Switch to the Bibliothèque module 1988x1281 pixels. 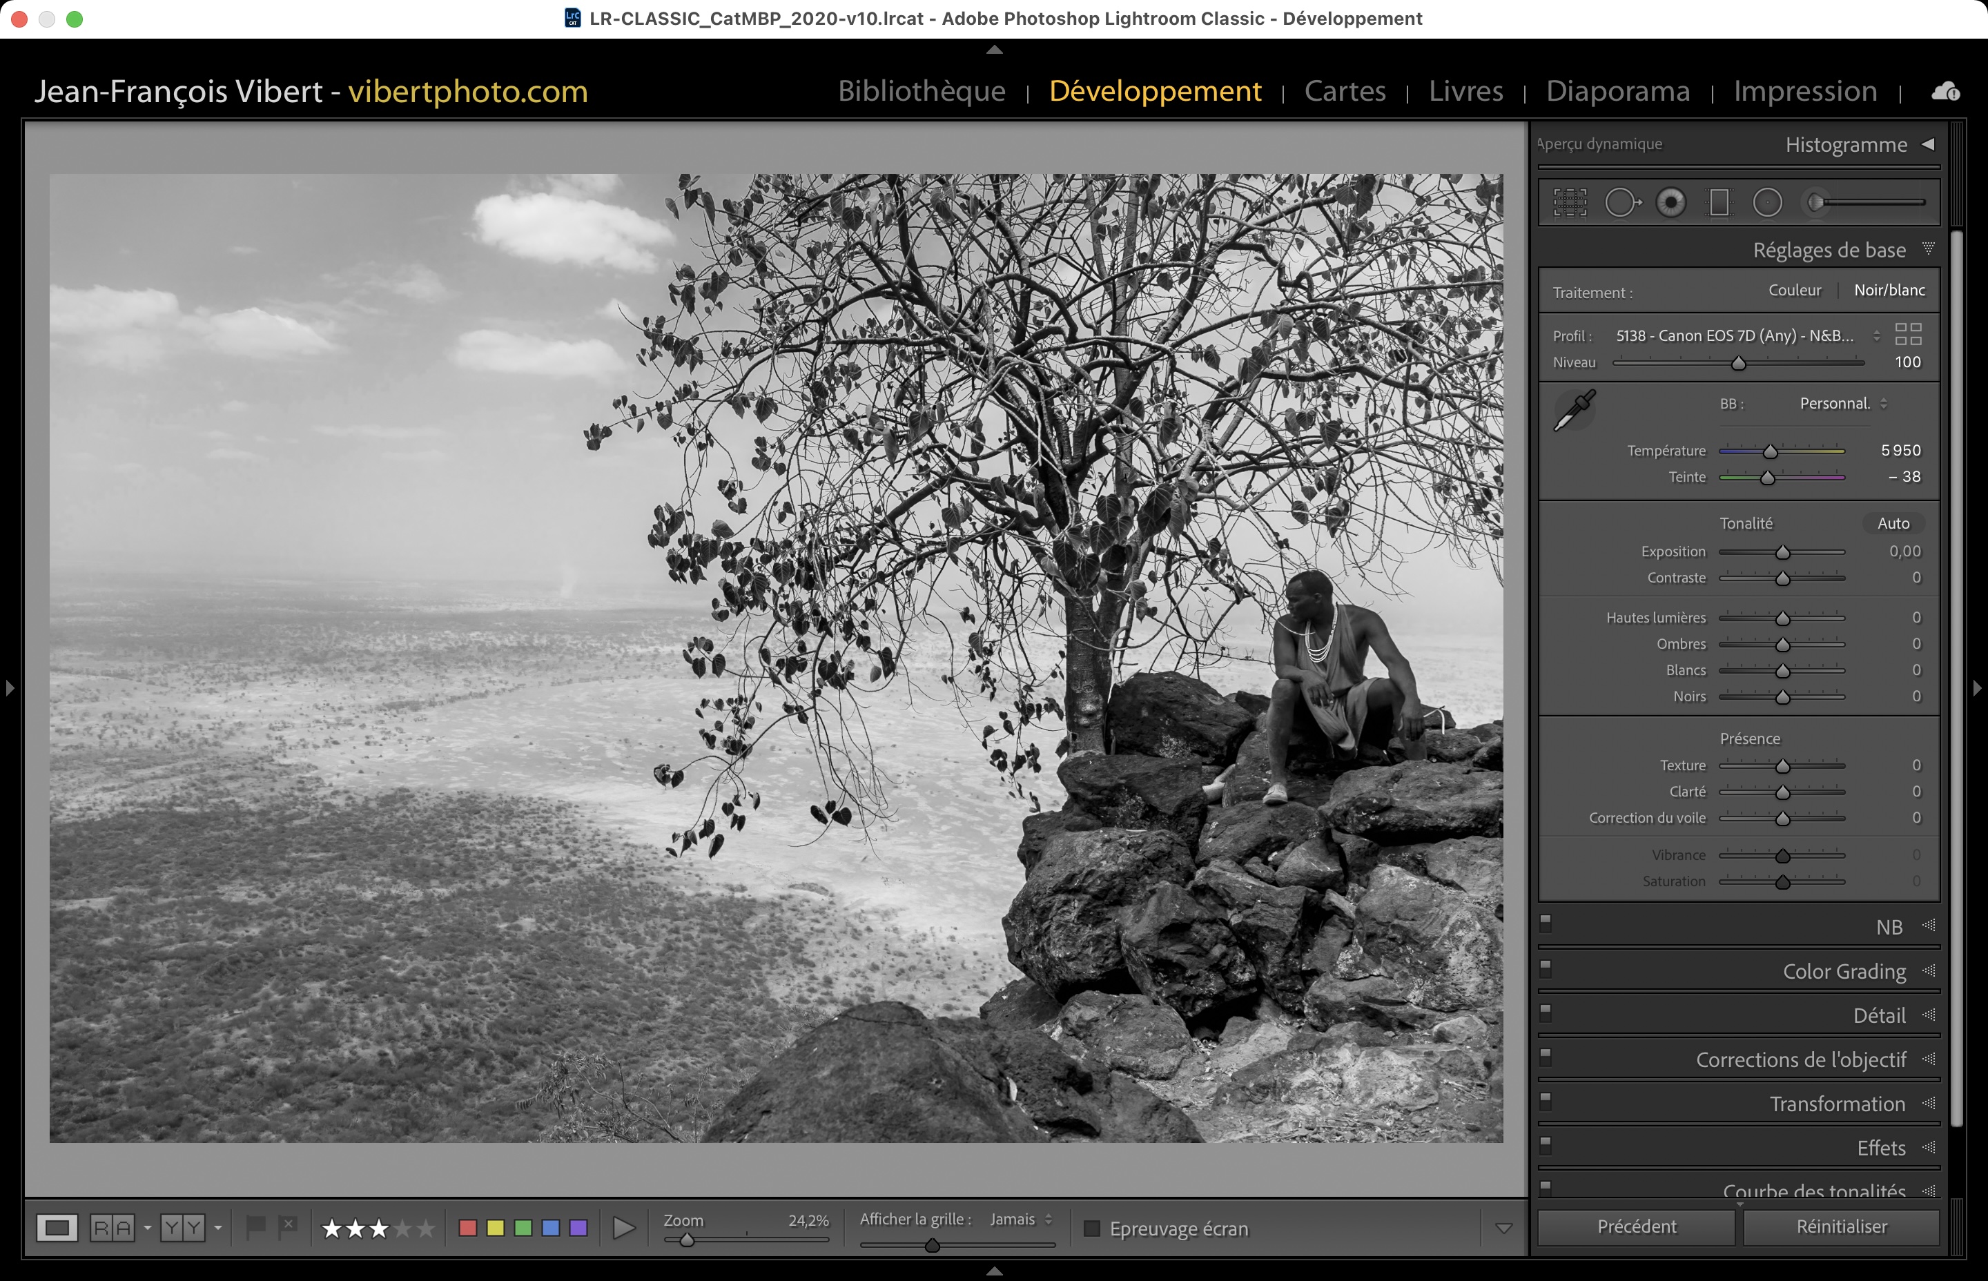(x=922, y=90)
